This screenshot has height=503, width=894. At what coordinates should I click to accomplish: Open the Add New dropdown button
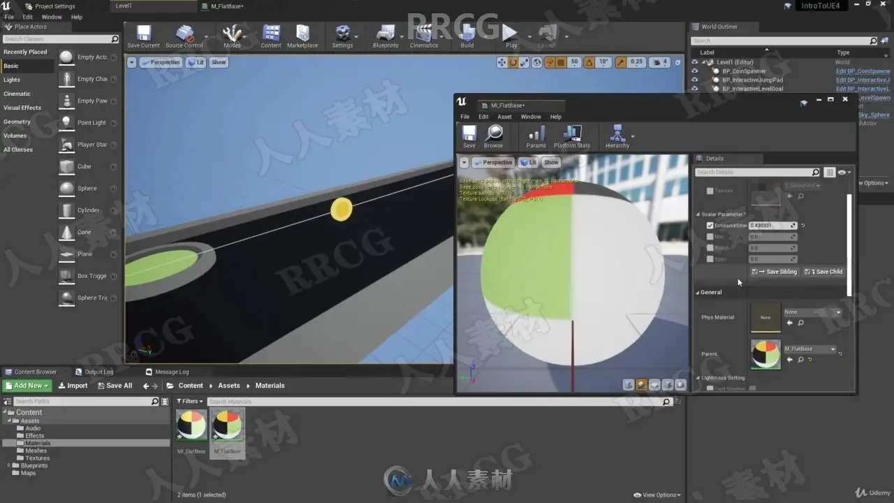27,386
